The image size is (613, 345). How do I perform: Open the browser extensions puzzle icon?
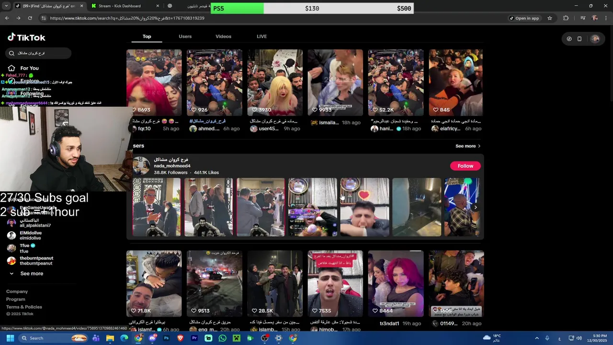tap(566, 18)
